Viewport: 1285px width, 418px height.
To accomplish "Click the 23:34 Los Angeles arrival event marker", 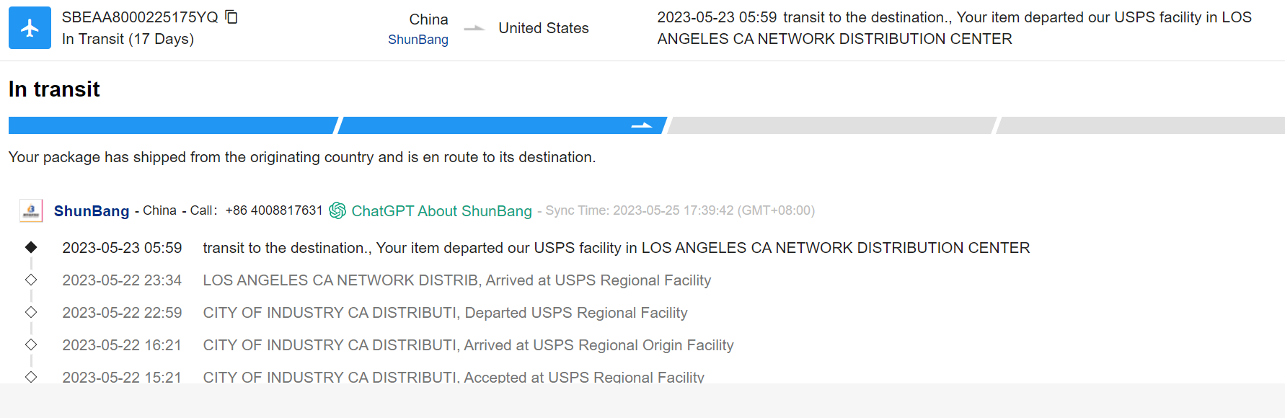I will [31, 280].
